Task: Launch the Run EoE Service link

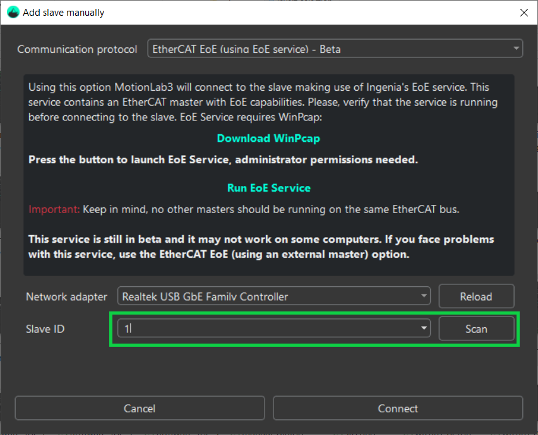Action: click(268, 187)
